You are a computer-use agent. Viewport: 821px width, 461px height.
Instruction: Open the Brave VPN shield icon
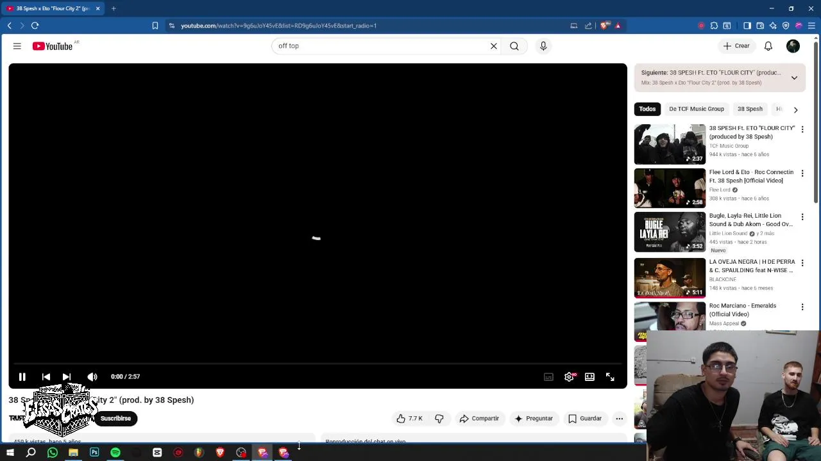[x=786, y=26]
